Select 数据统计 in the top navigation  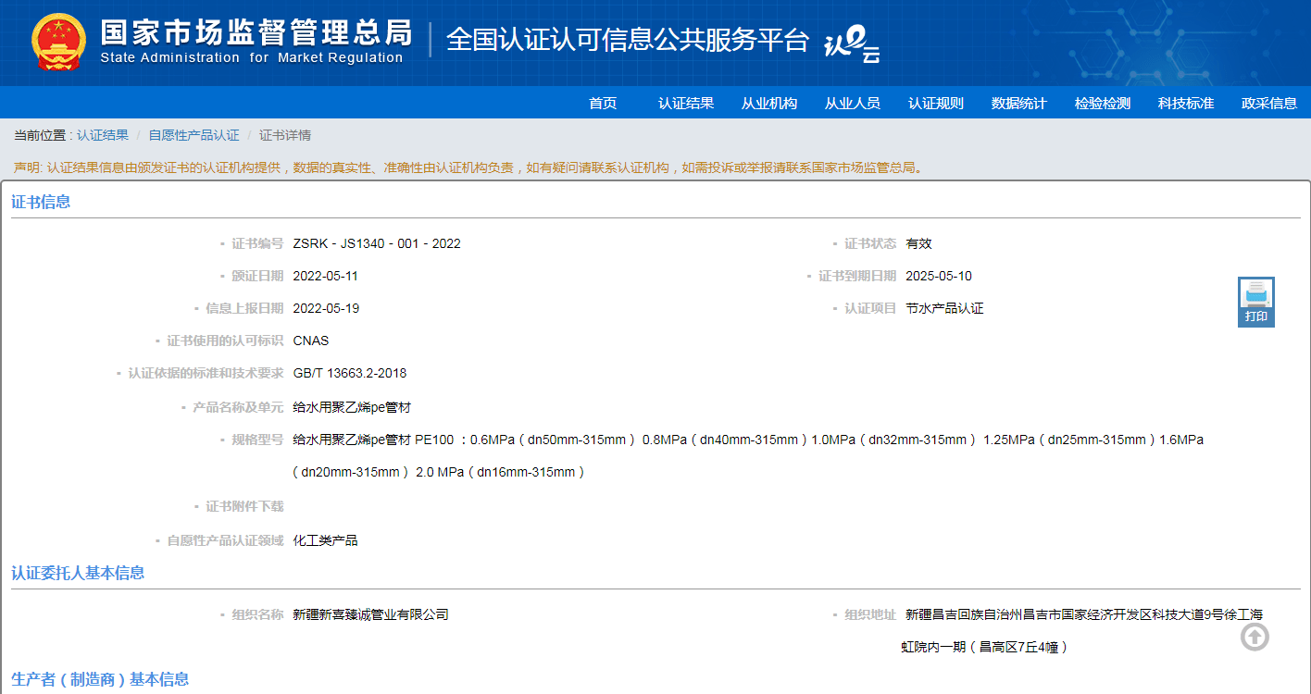pos(1019,103)
